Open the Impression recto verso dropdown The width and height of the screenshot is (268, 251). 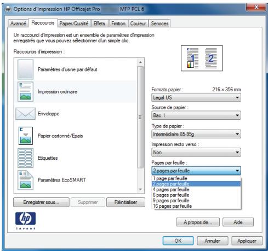196,153
